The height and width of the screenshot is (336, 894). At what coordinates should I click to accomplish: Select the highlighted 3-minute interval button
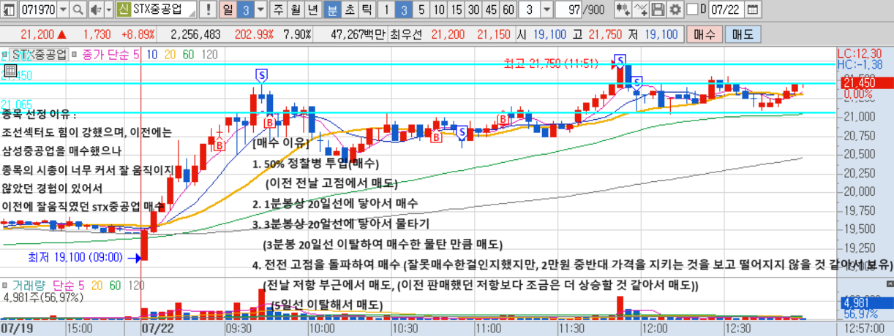point(405,10)
